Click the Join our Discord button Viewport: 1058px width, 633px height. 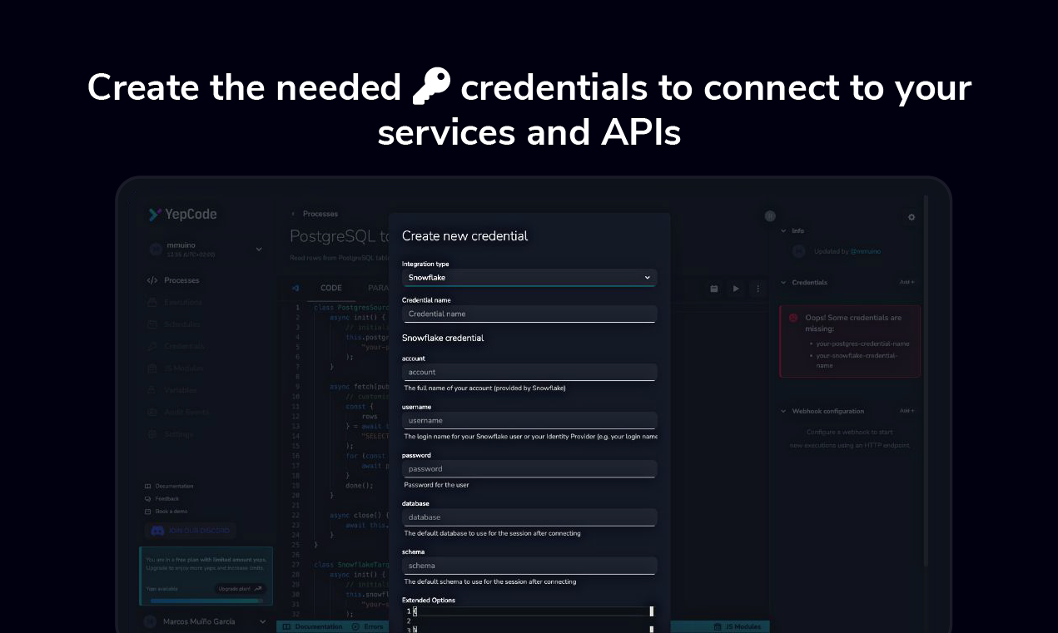pos(191,531)
